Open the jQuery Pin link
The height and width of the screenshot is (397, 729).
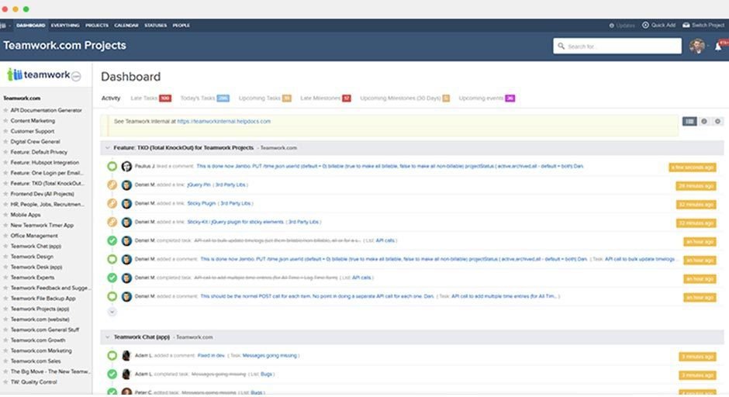(199, 185)
